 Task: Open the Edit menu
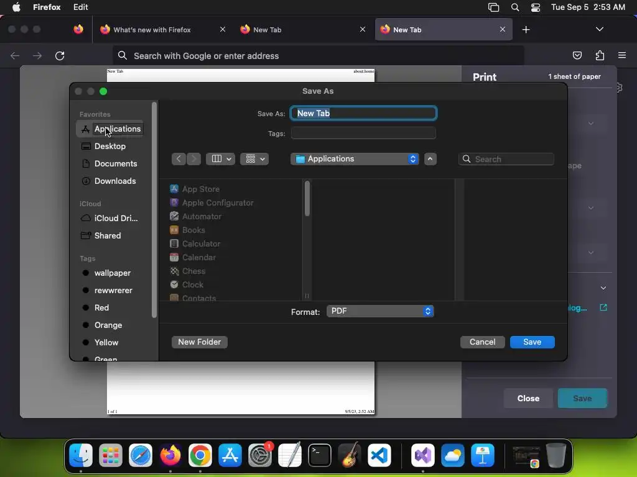point(80,7)
